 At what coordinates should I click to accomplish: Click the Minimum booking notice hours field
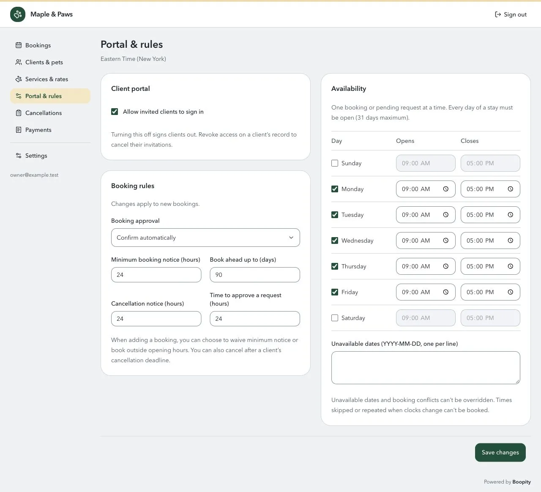pos(156,275)
